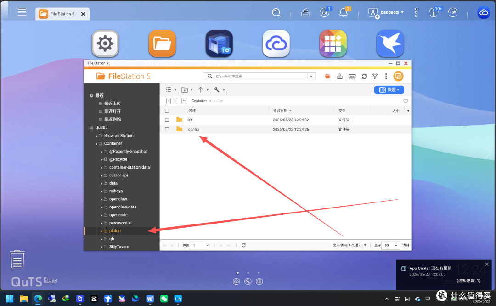Select the container-station-data folder
The width and height of the screenshot is (496, 306).
[x=130, y=167]
